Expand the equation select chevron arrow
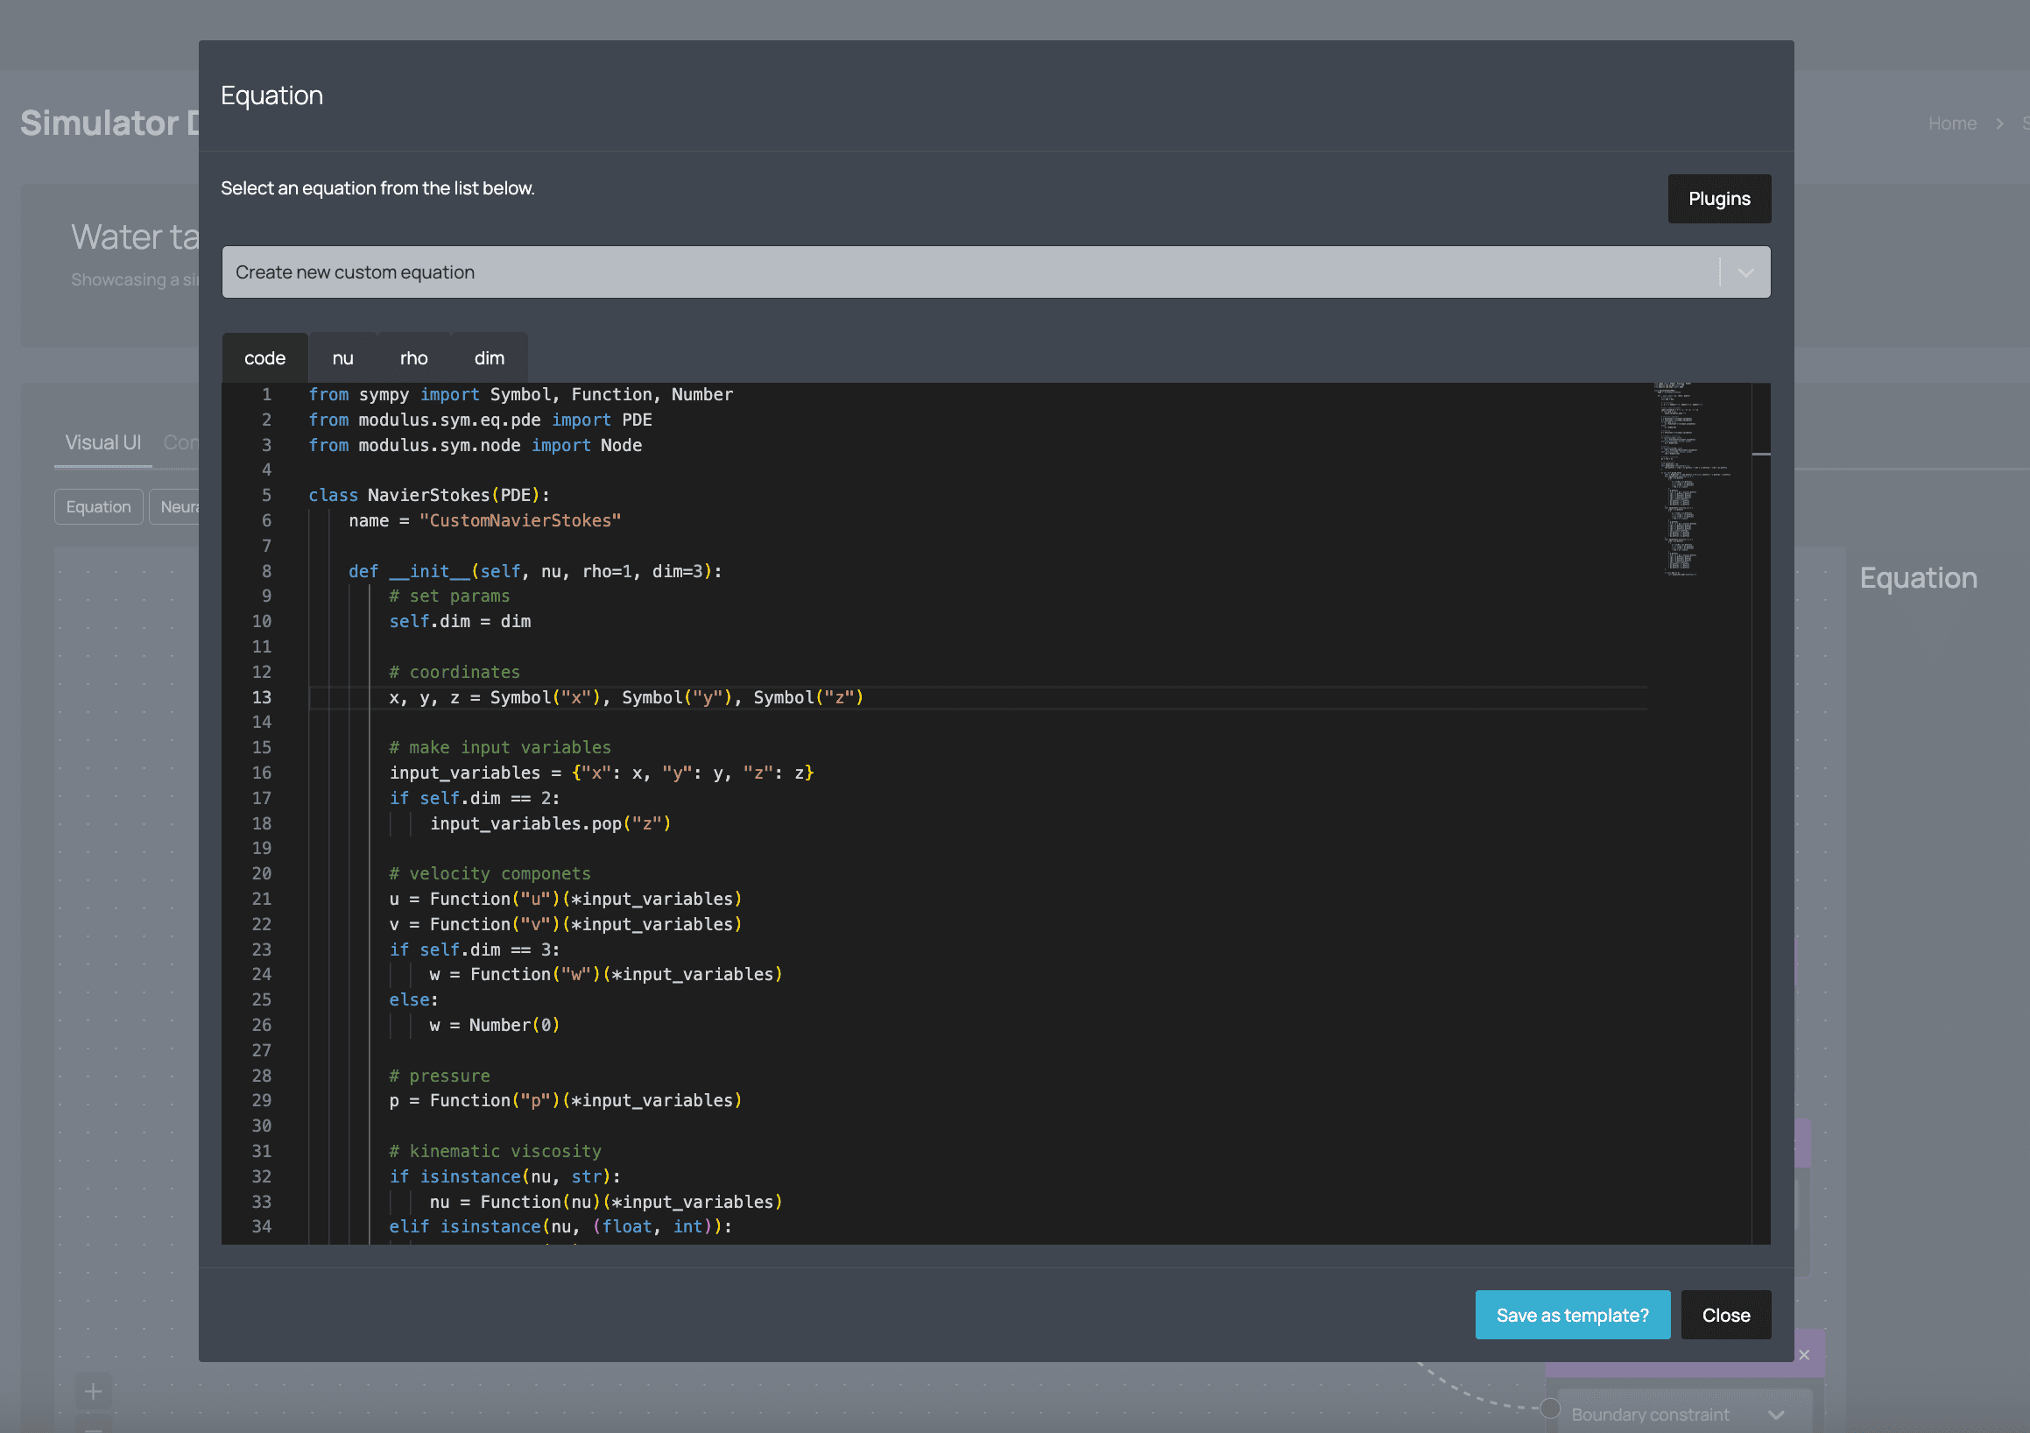 click(x=1745, y=272)
